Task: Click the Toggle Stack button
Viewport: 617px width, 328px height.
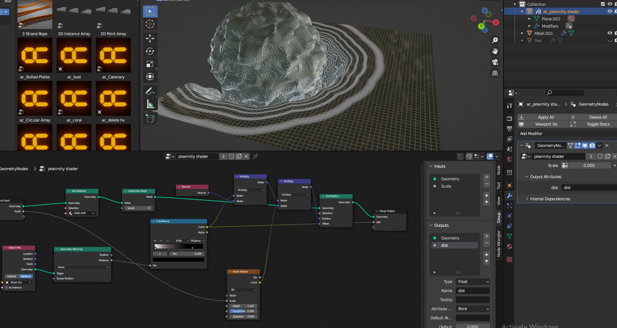Action: click(x=593, y=124)
